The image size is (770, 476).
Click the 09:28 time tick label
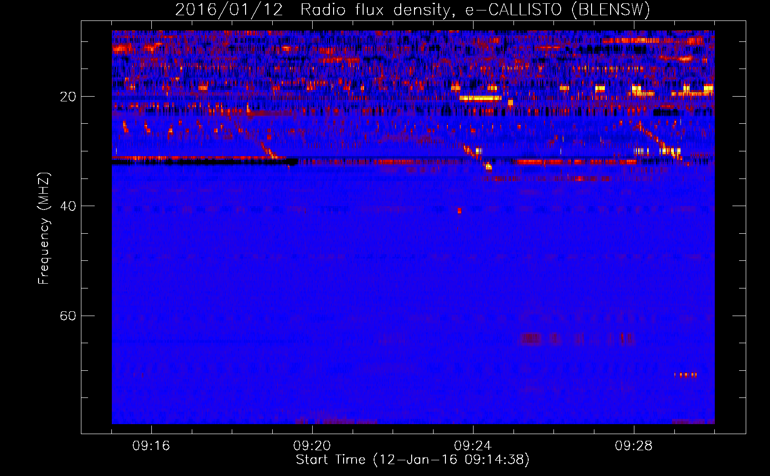pyautogui.click(x=634, y=446)
